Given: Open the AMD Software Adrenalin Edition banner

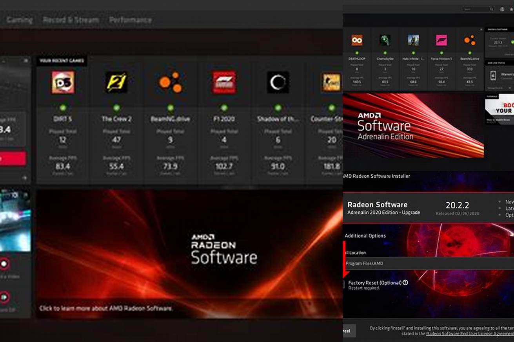Looking at the screenshot, I should click(x=413, y=125).
